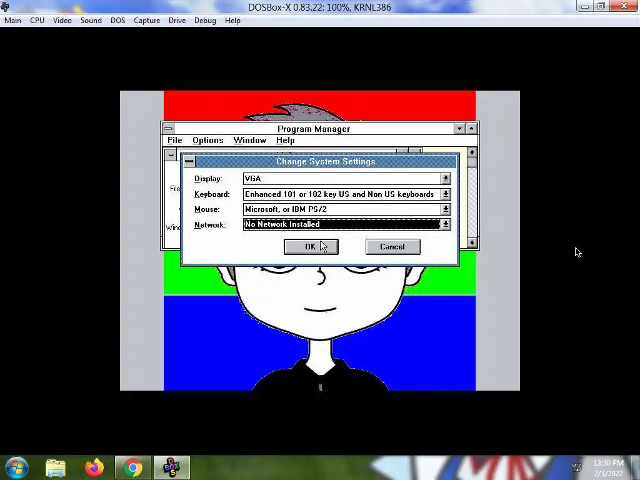Click the Keyboard label

[212, 194]
